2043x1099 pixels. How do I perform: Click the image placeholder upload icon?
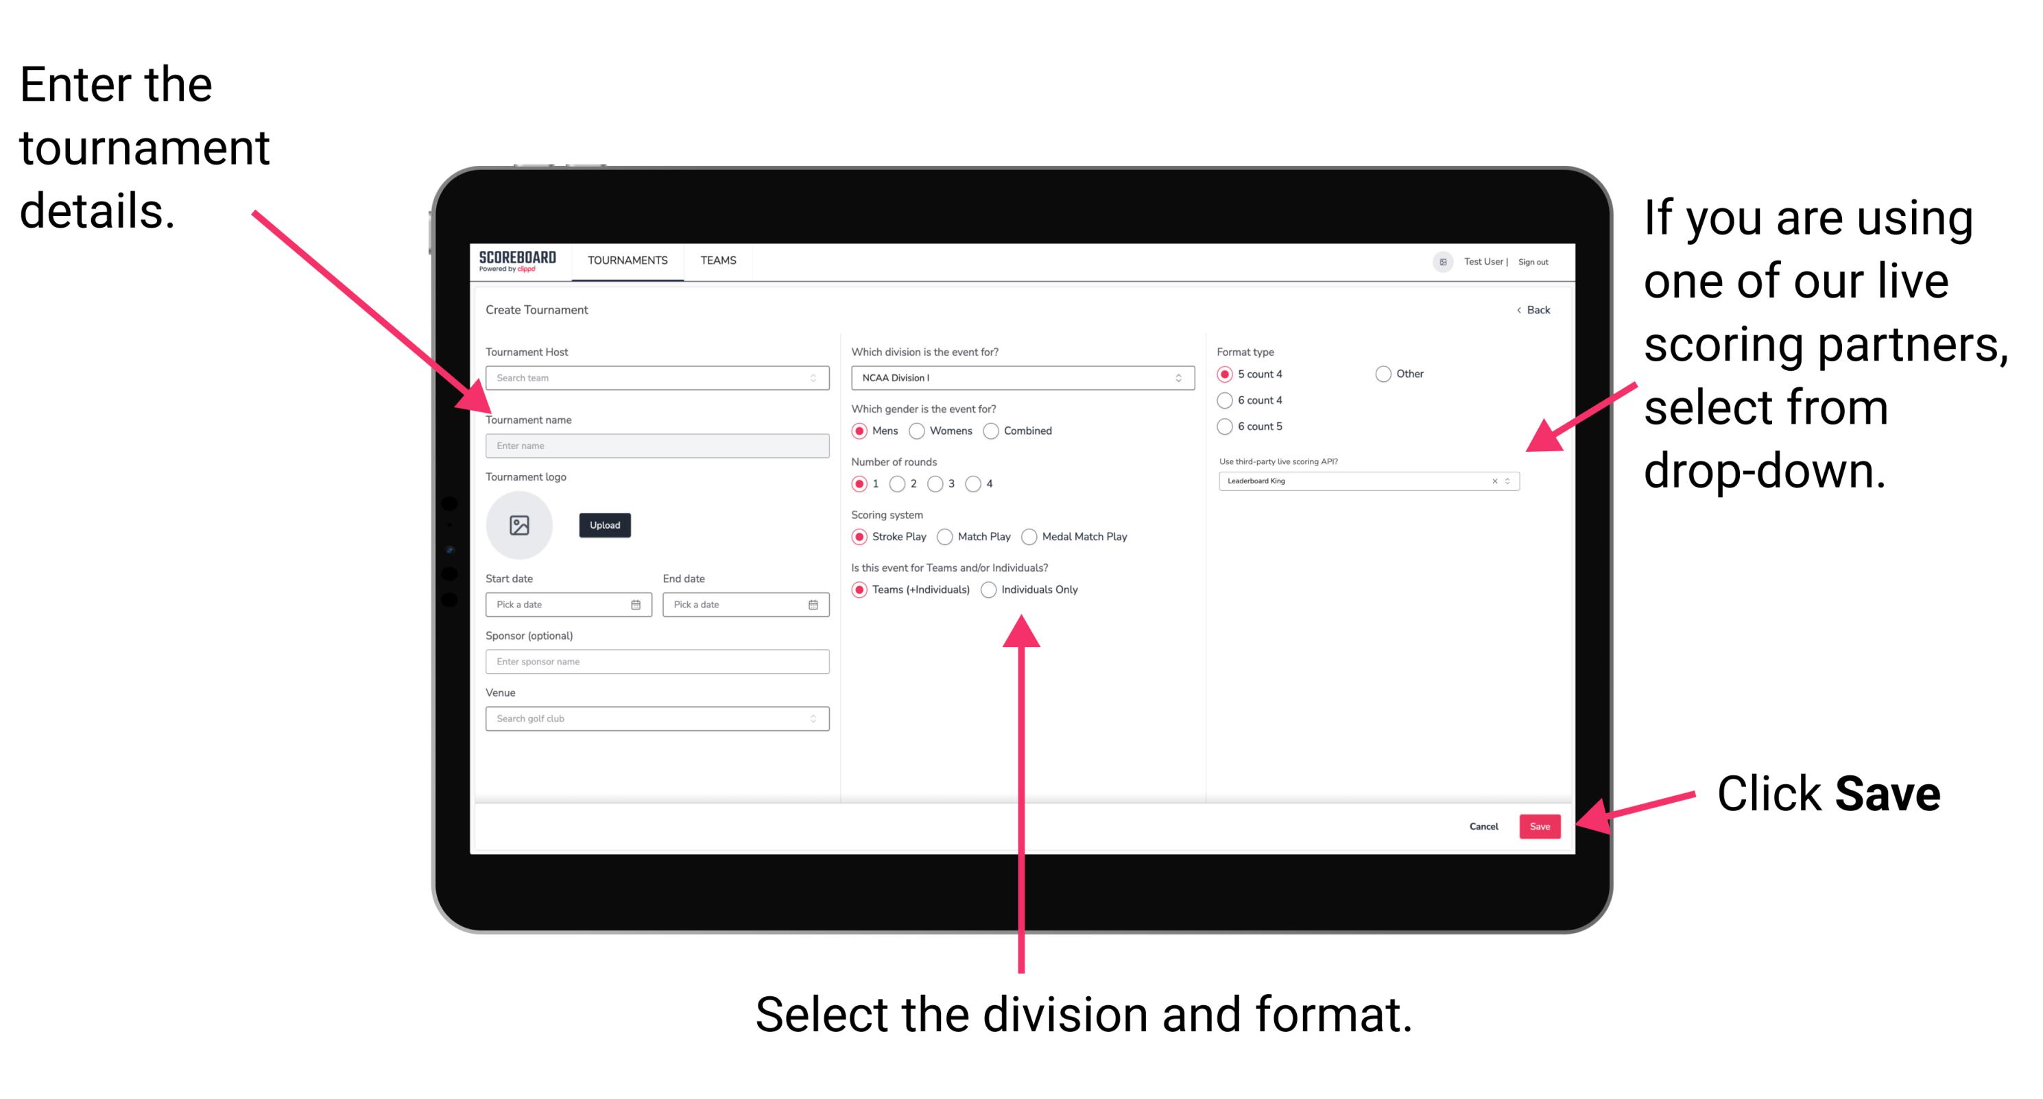point(518,525)
